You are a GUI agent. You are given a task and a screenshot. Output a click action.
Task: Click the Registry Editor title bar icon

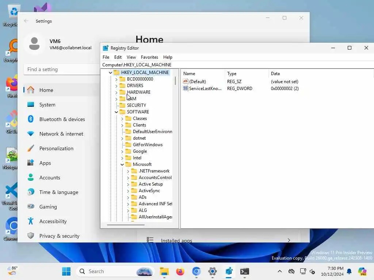coord(106,48)
